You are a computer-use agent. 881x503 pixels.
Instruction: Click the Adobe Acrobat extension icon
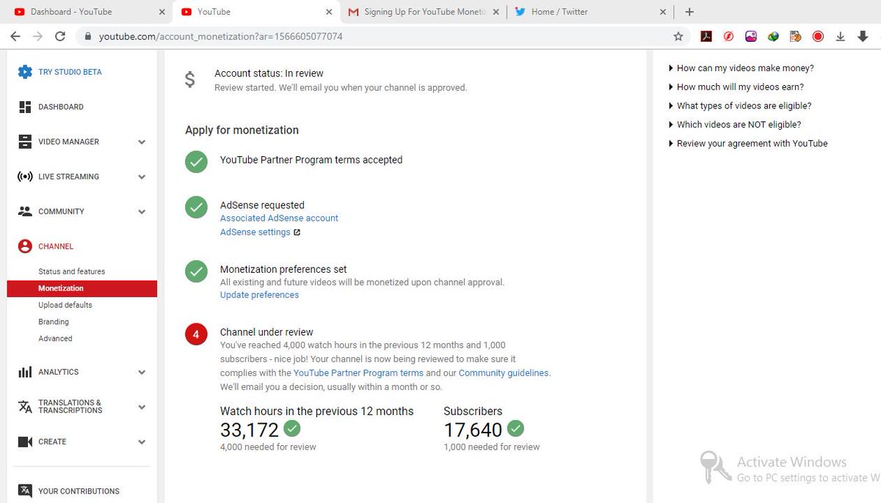[x=706, y=36]
